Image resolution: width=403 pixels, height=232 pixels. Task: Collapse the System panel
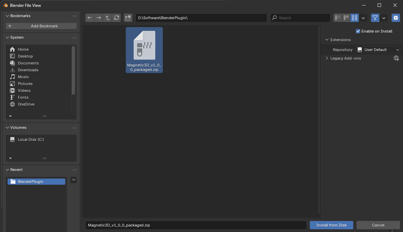point(8,37)
